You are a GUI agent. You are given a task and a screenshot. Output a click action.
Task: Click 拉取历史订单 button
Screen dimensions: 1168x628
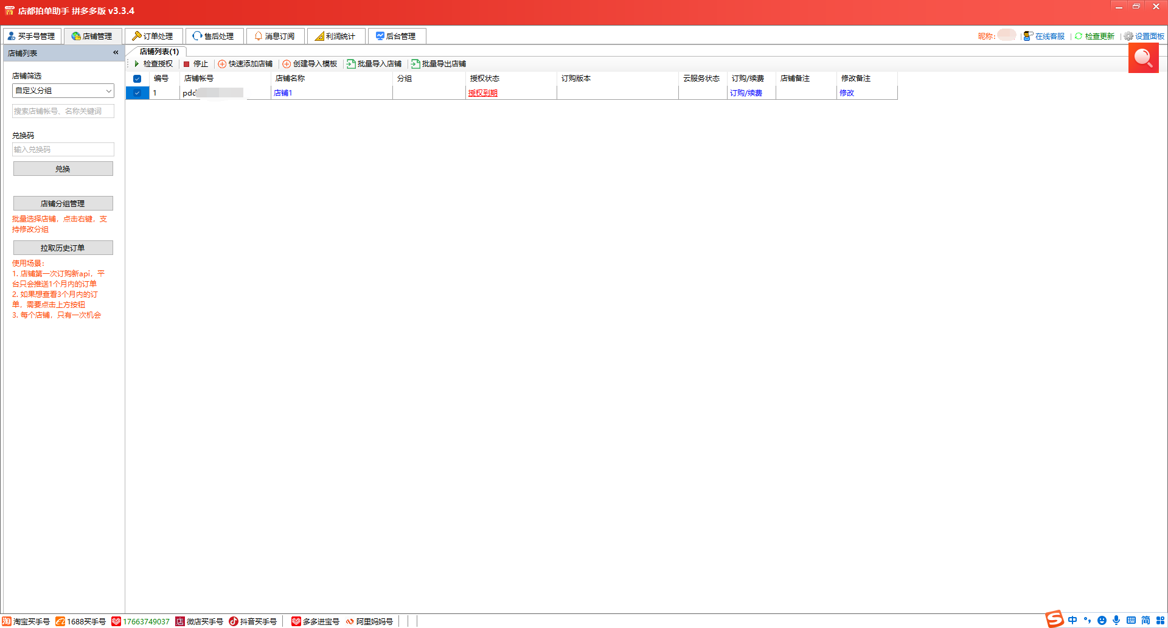point(63,248)
